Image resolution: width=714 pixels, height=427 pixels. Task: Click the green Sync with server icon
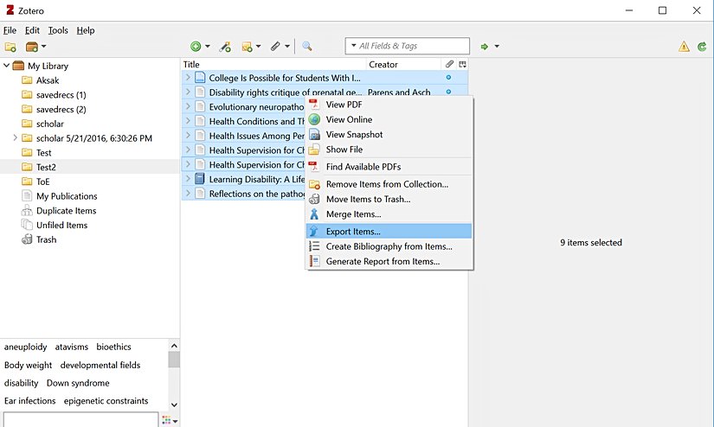click(702, 47)
